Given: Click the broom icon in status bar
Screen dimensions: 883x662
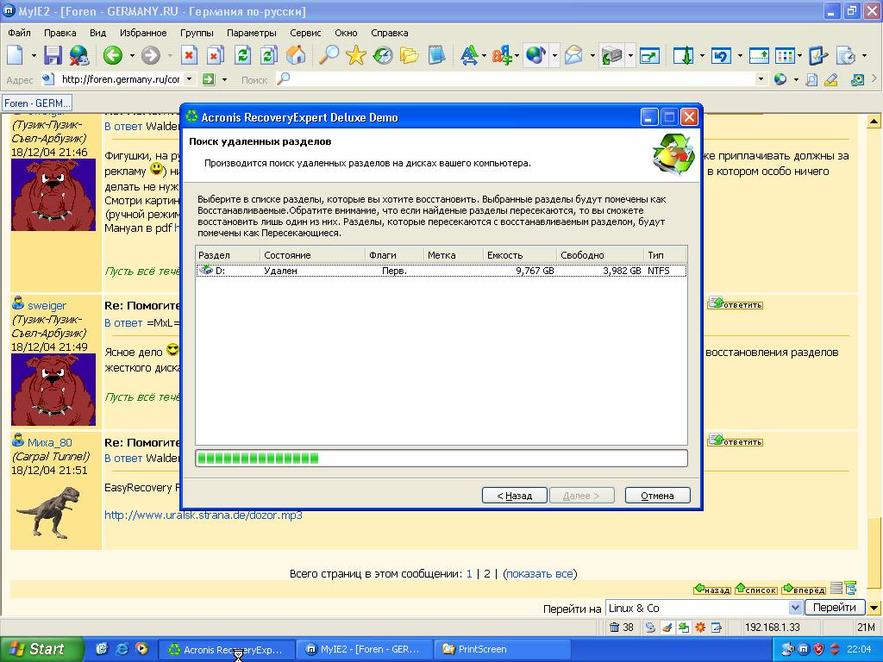Looking at the screenshot, I should pos(667,628).
